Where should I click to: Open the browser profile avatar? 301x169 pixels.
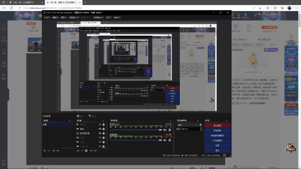(289, 8)
